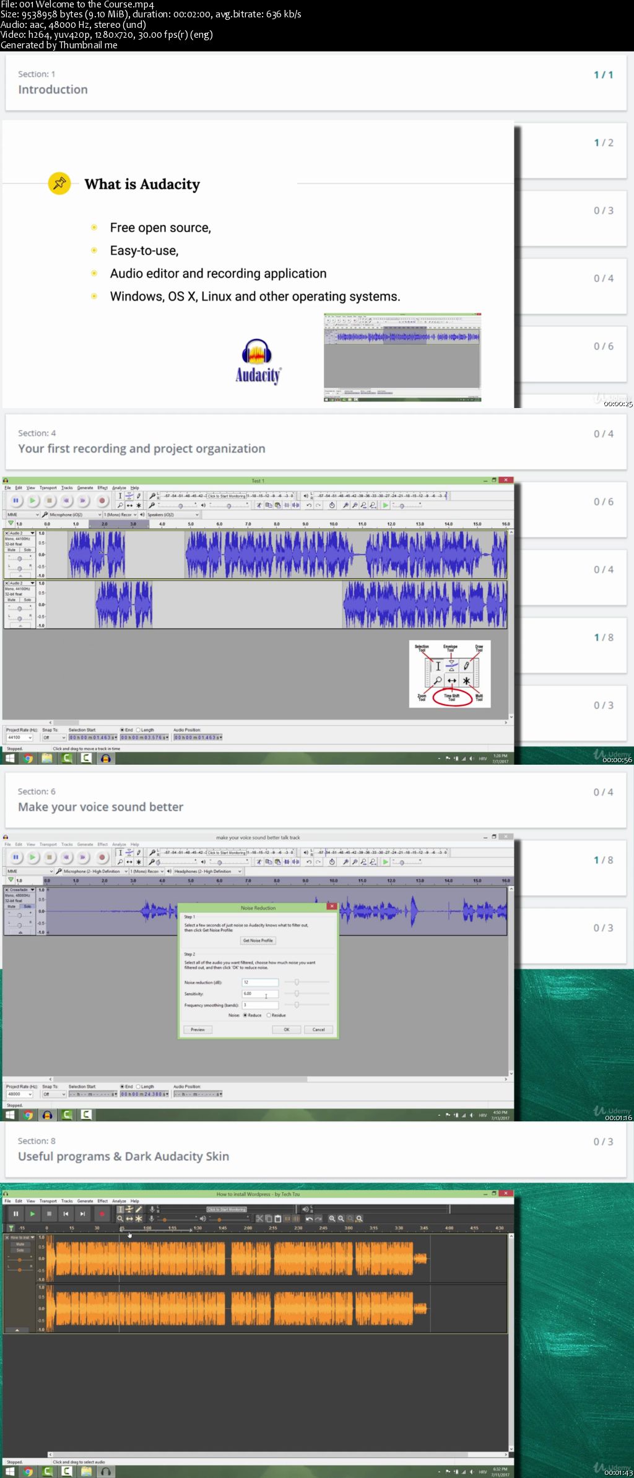Click Record button in noise reduction window
Screen dimensions: 634x1478
(x=102, y=857)
